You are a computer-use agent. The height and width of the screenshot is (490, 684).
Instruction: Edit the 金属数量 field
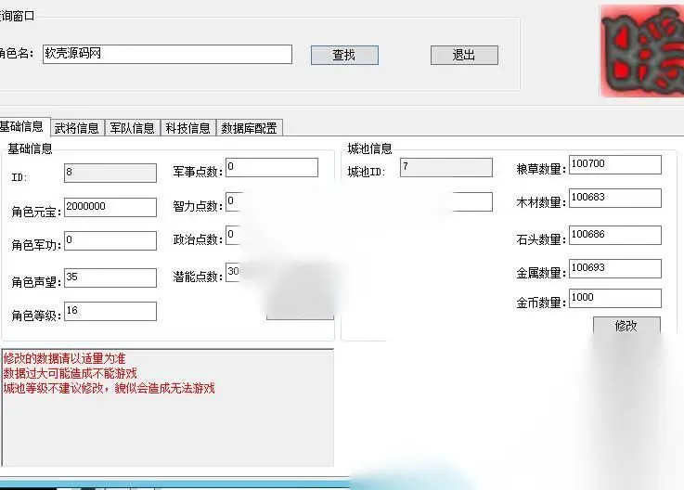615,269
